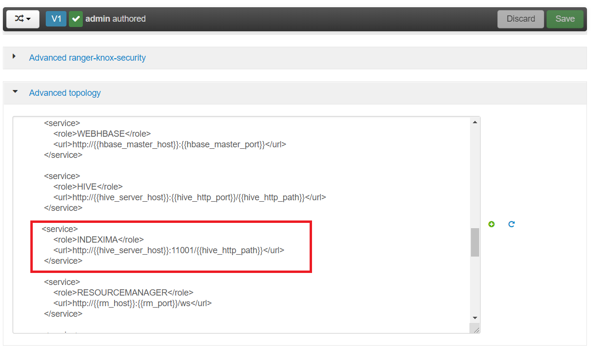Expand the Advanced ranger-knox-security triangle
599x349 pixels.
14,57
